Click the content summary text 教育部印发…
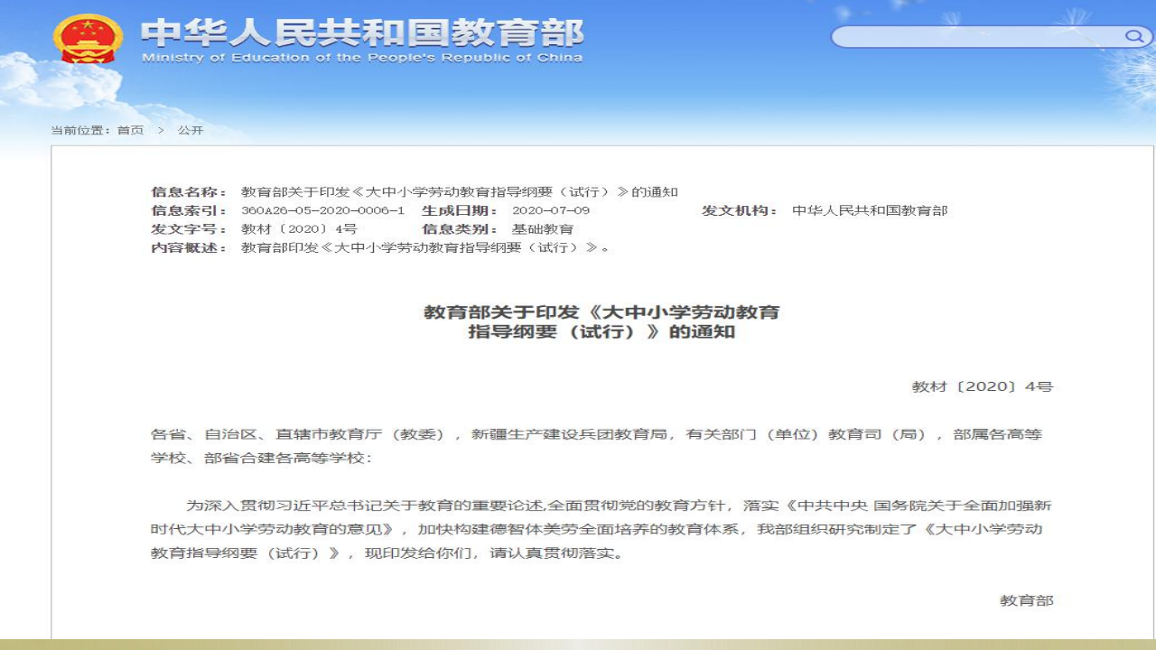The height and width of the screenshot is (650, 1156). (x=425, y=247)
